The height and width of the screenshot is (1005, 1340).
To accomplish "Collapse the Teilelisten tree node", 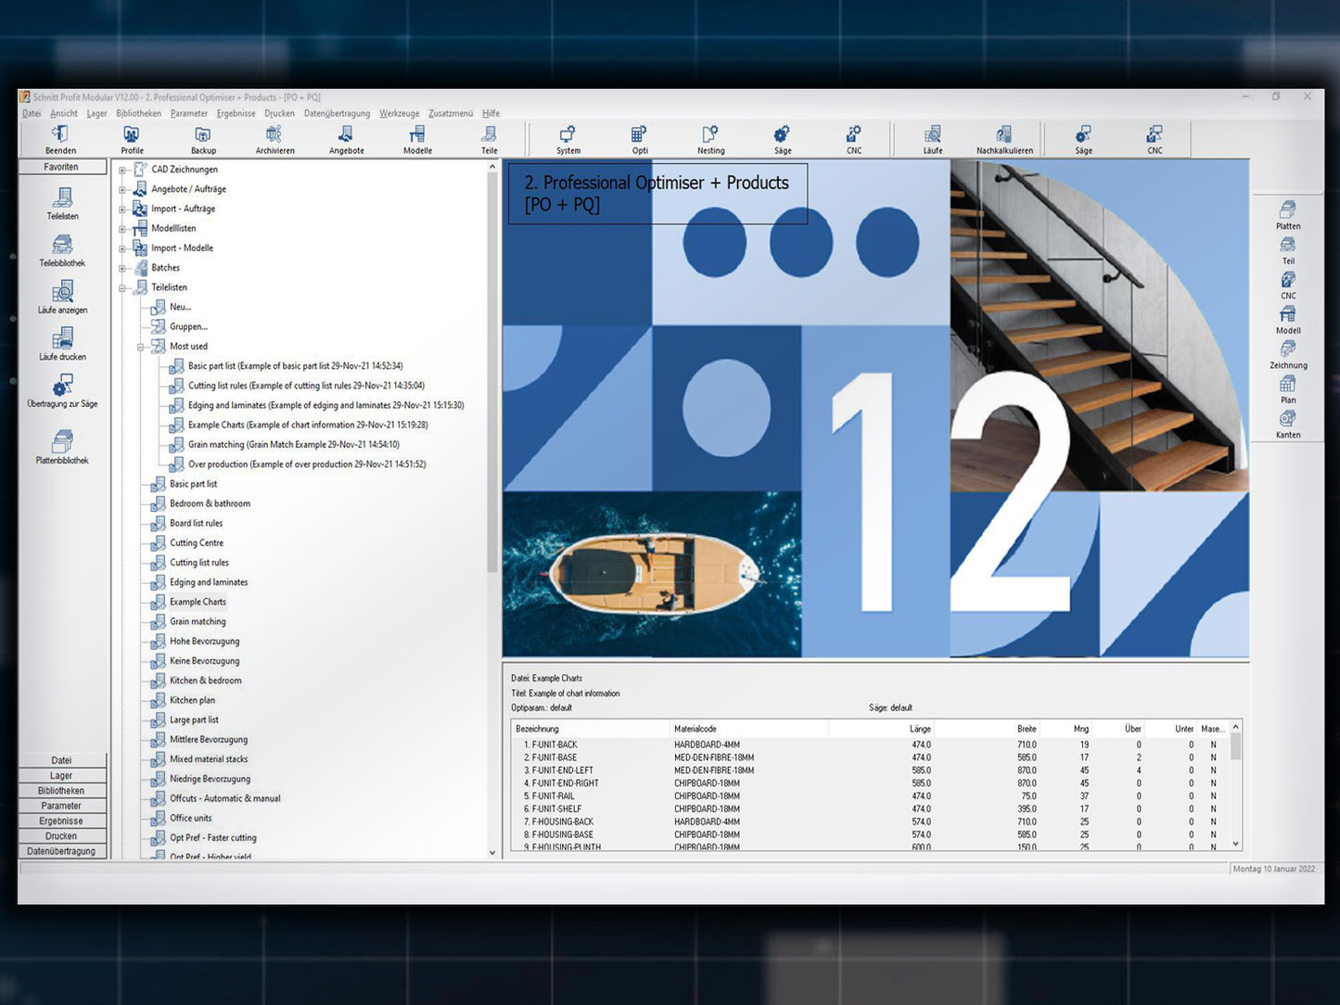I will pyautogui.click(x=122, y=288).
